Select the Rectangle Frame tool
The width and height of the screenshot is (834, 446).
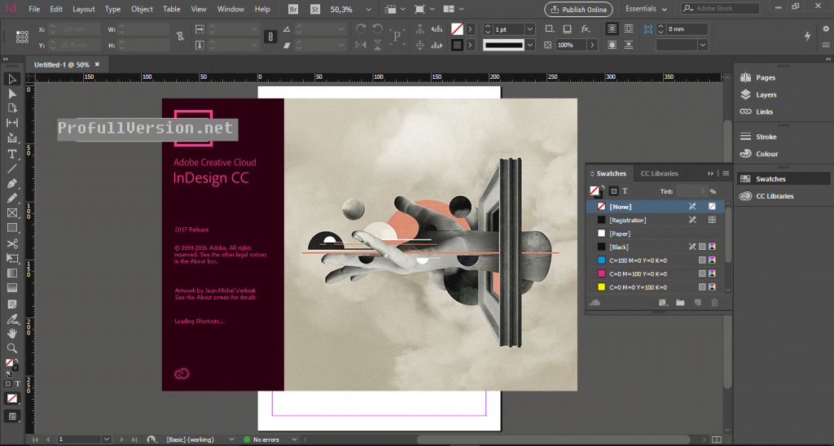point(11,213)
